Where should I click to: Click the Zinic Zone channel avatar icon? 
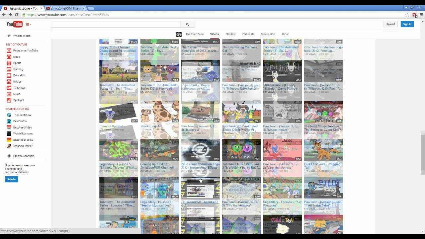179,35
